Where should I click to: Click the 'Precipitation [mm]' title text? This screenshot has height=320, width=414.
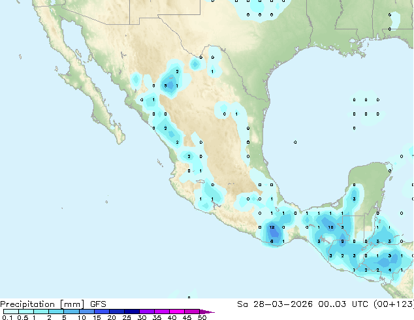42,304
